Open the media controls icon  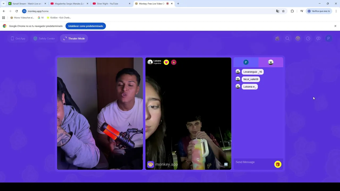302,11
